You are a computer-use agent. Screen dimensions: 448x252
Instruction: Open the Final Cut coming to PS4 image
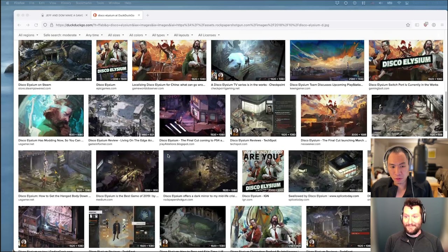(x=192, y=115)
